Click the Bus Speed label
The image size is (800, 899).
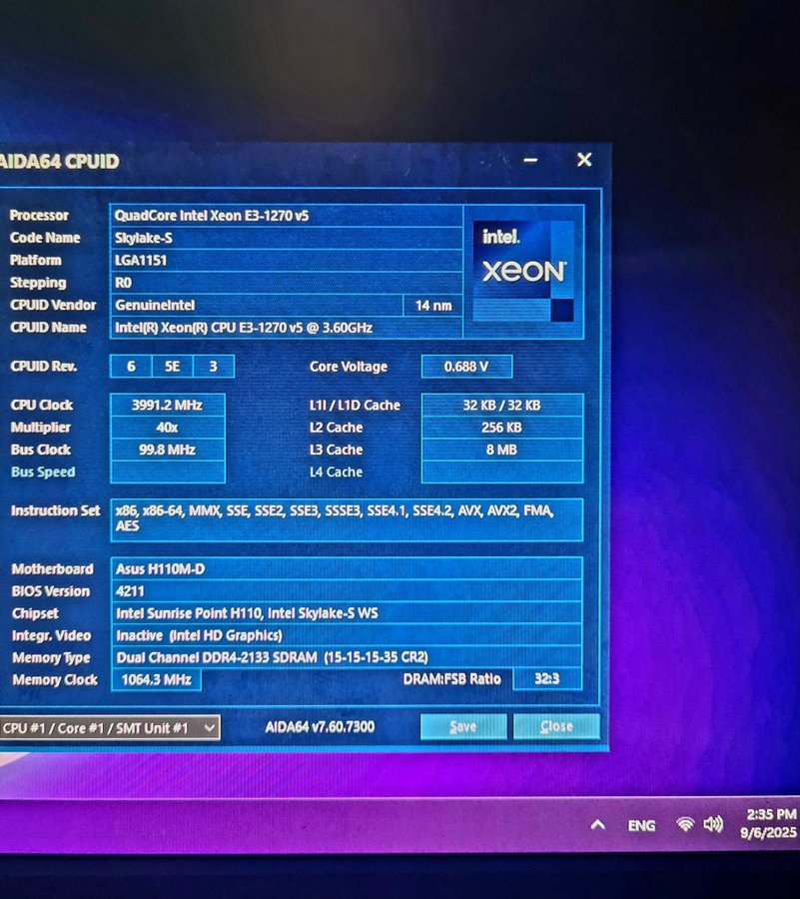(43, 471)
